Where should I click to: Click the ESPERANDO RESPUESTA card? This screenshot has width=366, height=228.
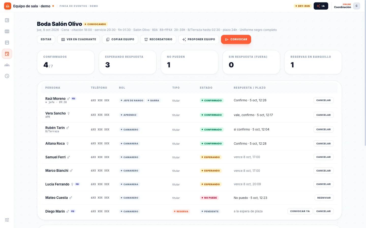(128, 62)
